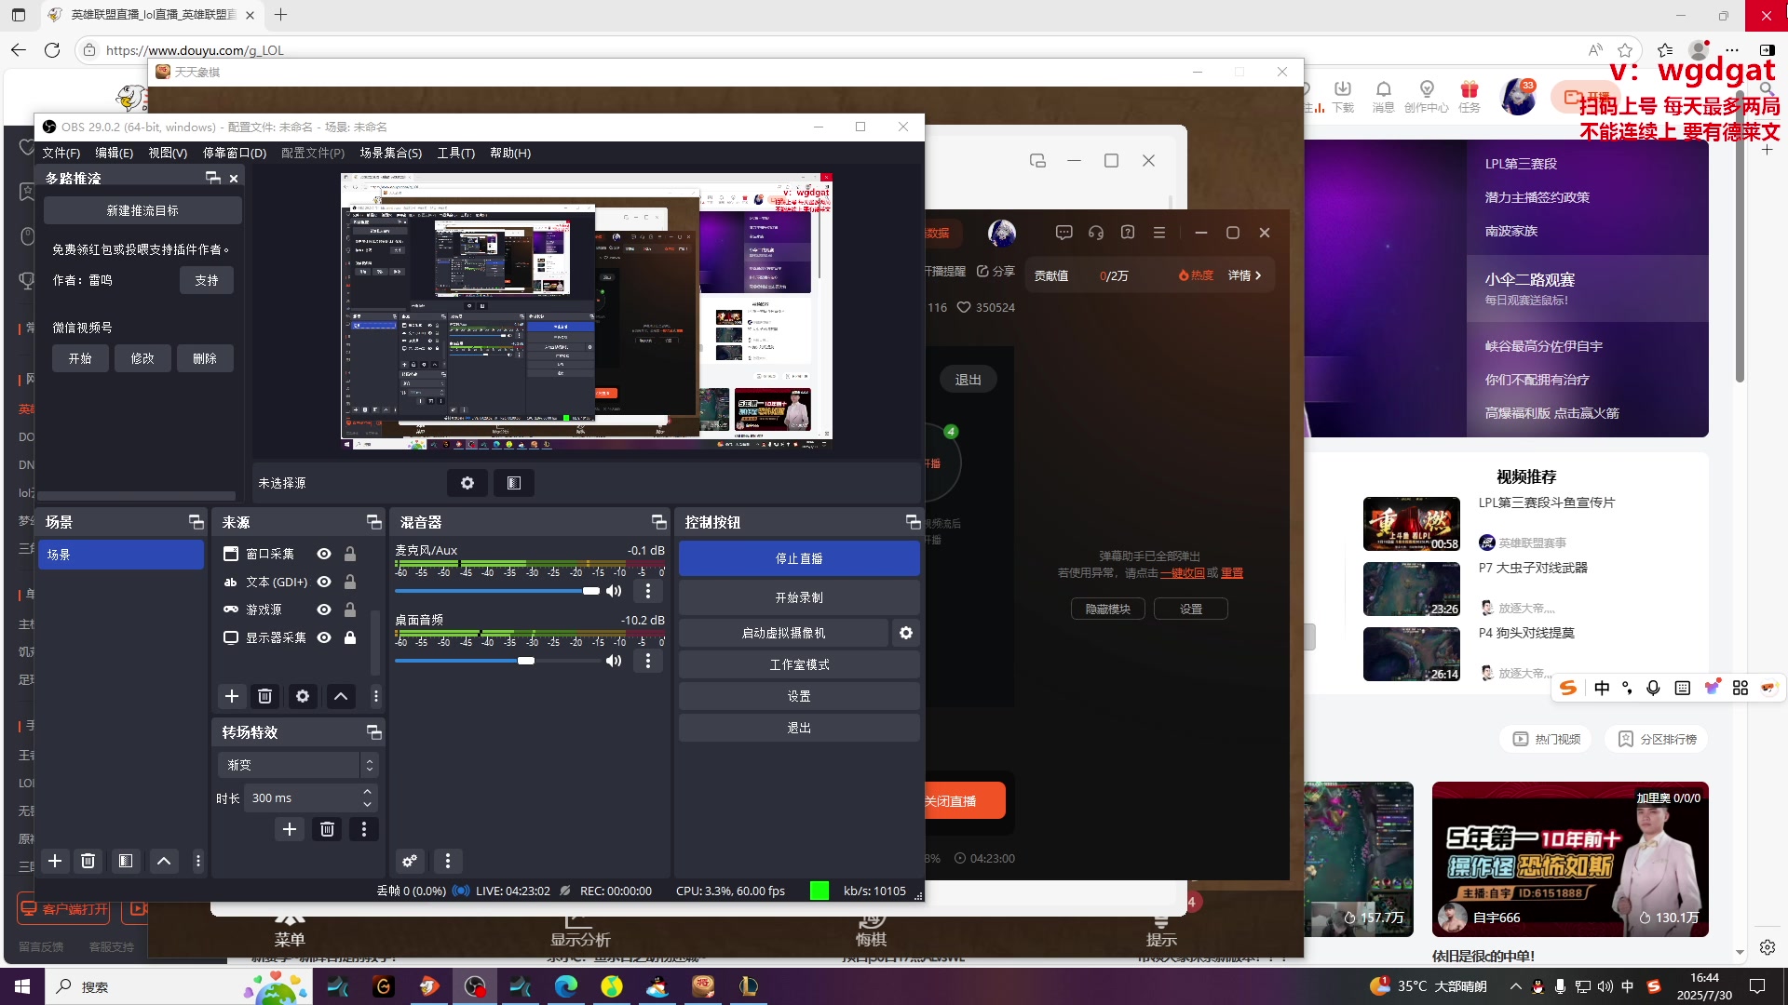Hide the 游戏源 source using its eye icon
1788x1005 pixels.
click(x=324, y=610)
